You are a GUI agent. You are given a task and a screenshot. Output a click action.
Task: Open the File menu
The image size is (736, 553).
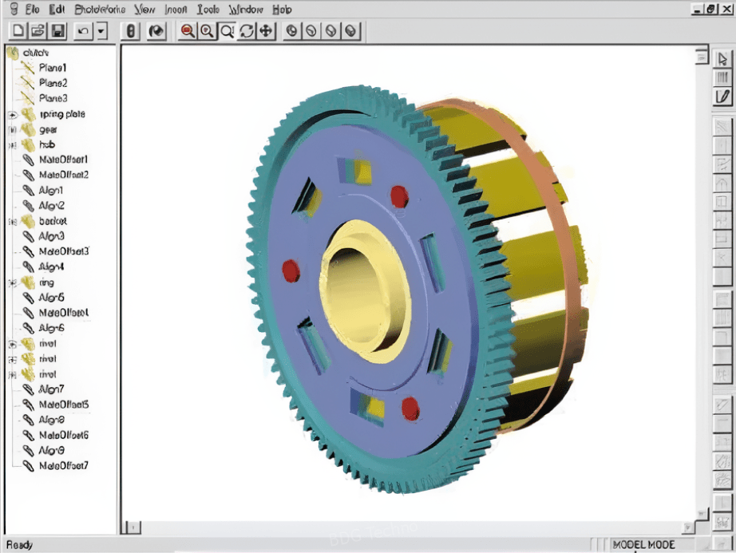[32, 9]
